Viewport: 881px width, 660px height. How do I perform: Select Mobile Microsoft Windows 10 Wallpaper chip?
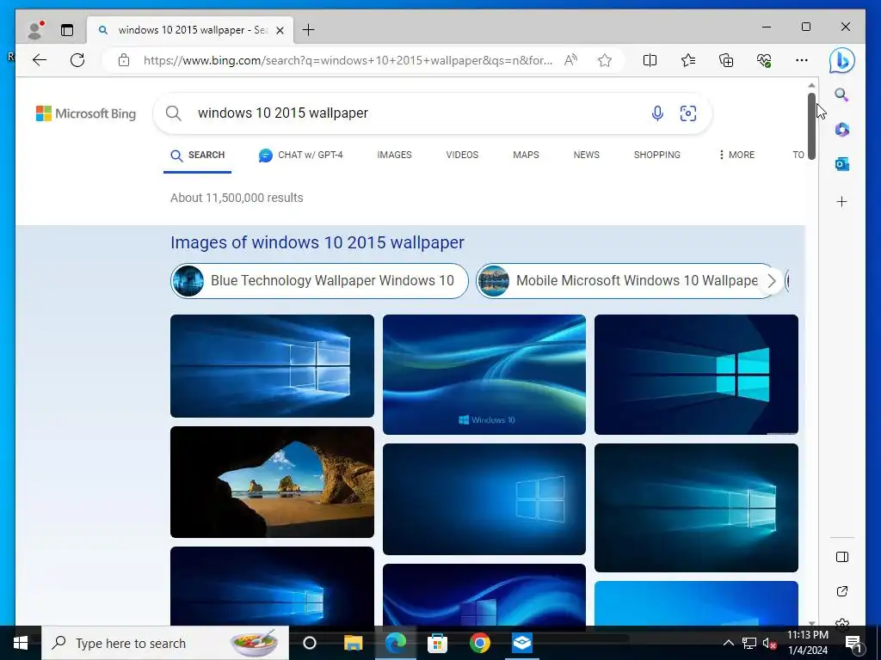(624, 281)
